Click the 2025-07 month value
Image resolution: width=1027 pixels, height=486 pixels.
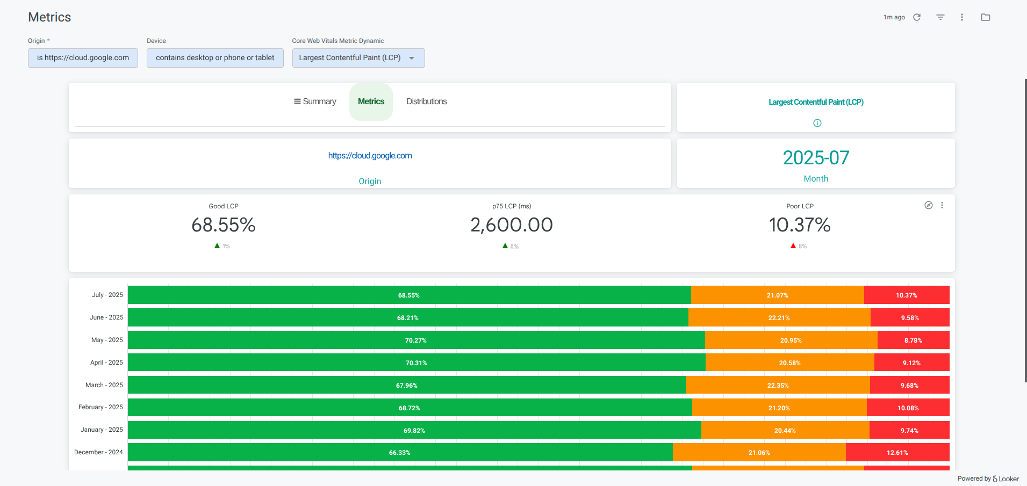point(816,158)
